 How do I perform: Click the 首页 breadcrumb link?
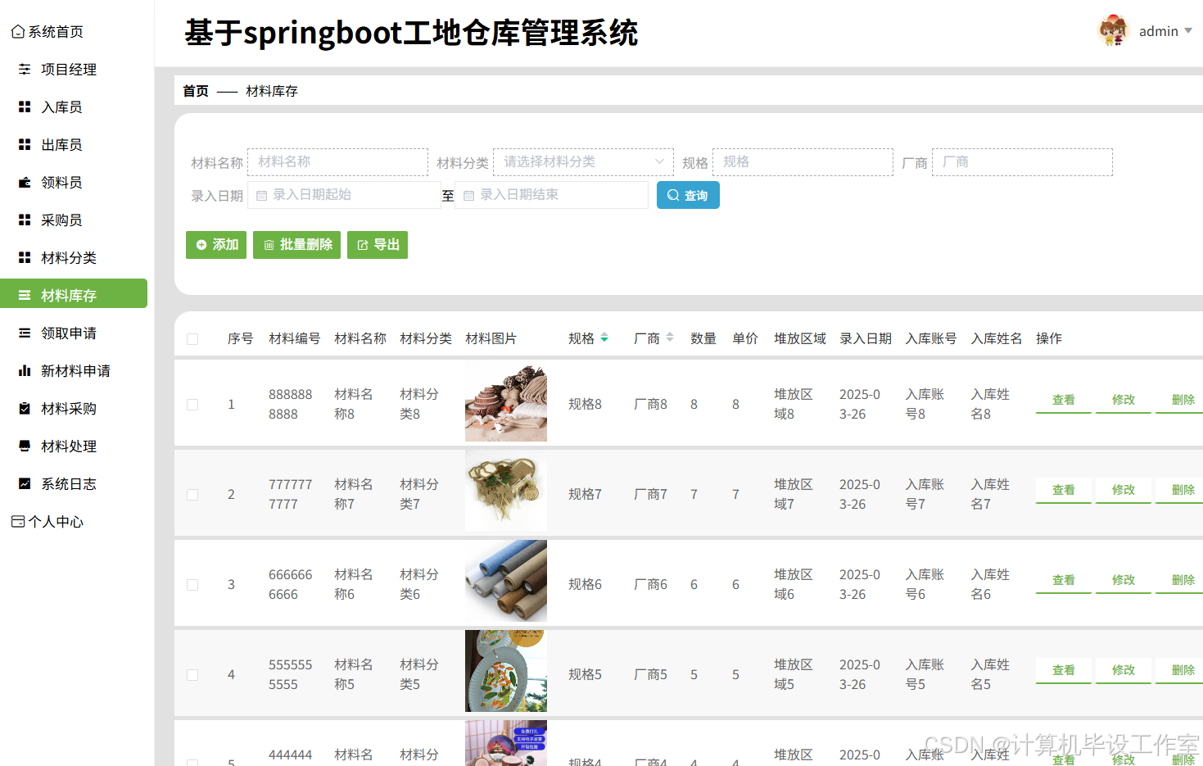coord(196,91)
